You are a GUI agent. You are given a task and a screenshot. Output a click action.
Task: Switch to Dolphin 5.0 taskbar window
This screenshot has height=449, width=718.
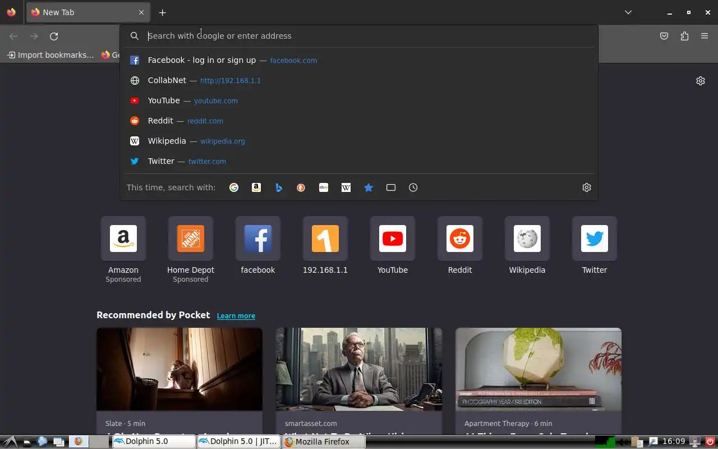(x=154, y=442)
